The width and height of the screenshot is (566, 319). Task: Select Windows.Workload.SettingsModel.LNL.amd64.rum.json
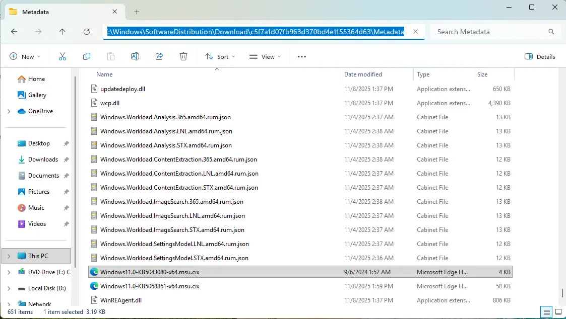coord(300,244)
